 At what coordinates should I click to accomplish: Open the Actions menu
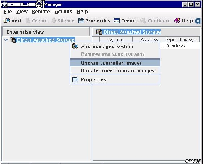63,12
